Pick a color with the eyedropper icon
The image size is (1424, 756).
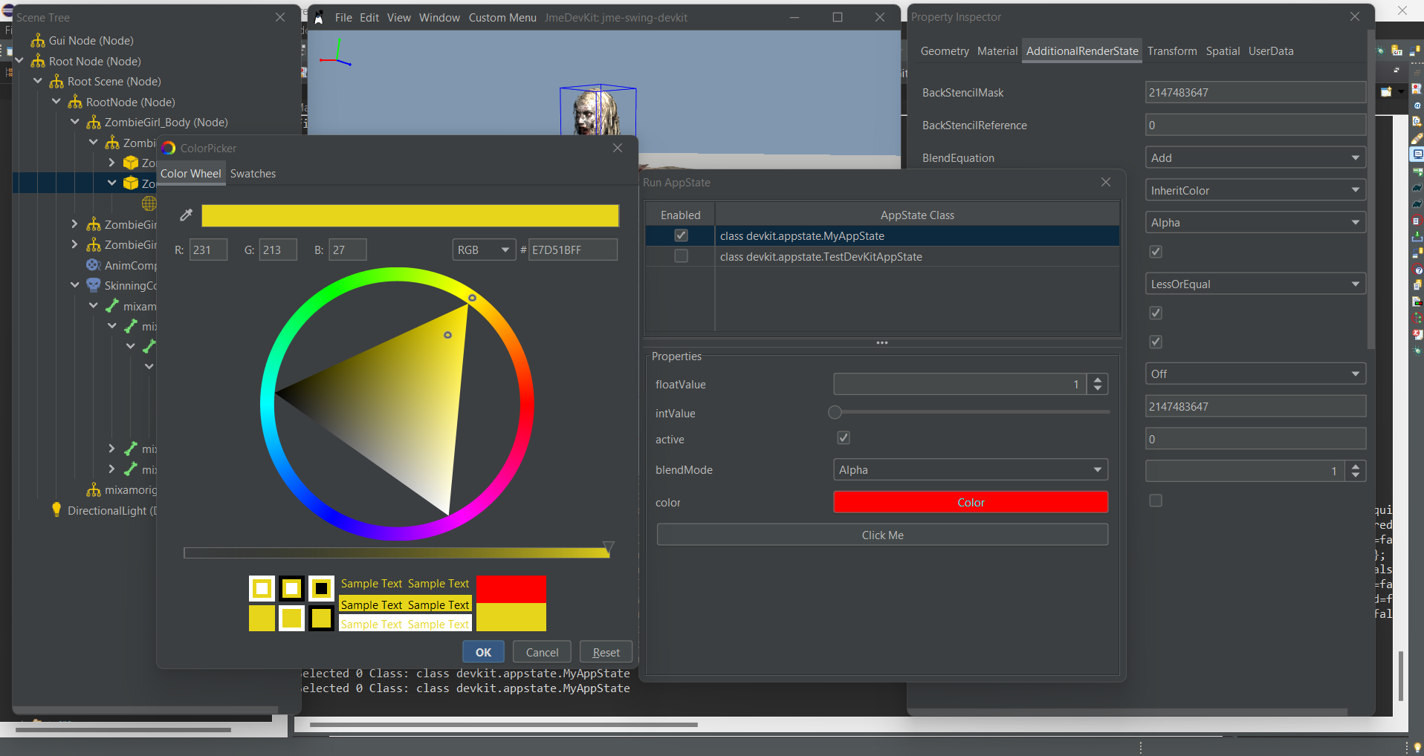click(187, 215)
